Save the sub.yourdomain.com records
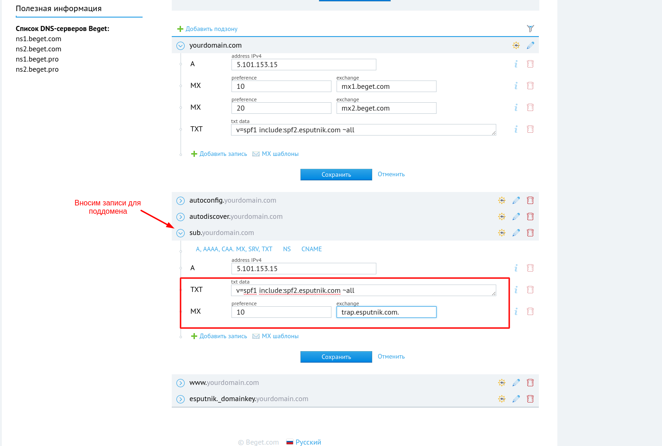662x446 pixels. (336, 357)
